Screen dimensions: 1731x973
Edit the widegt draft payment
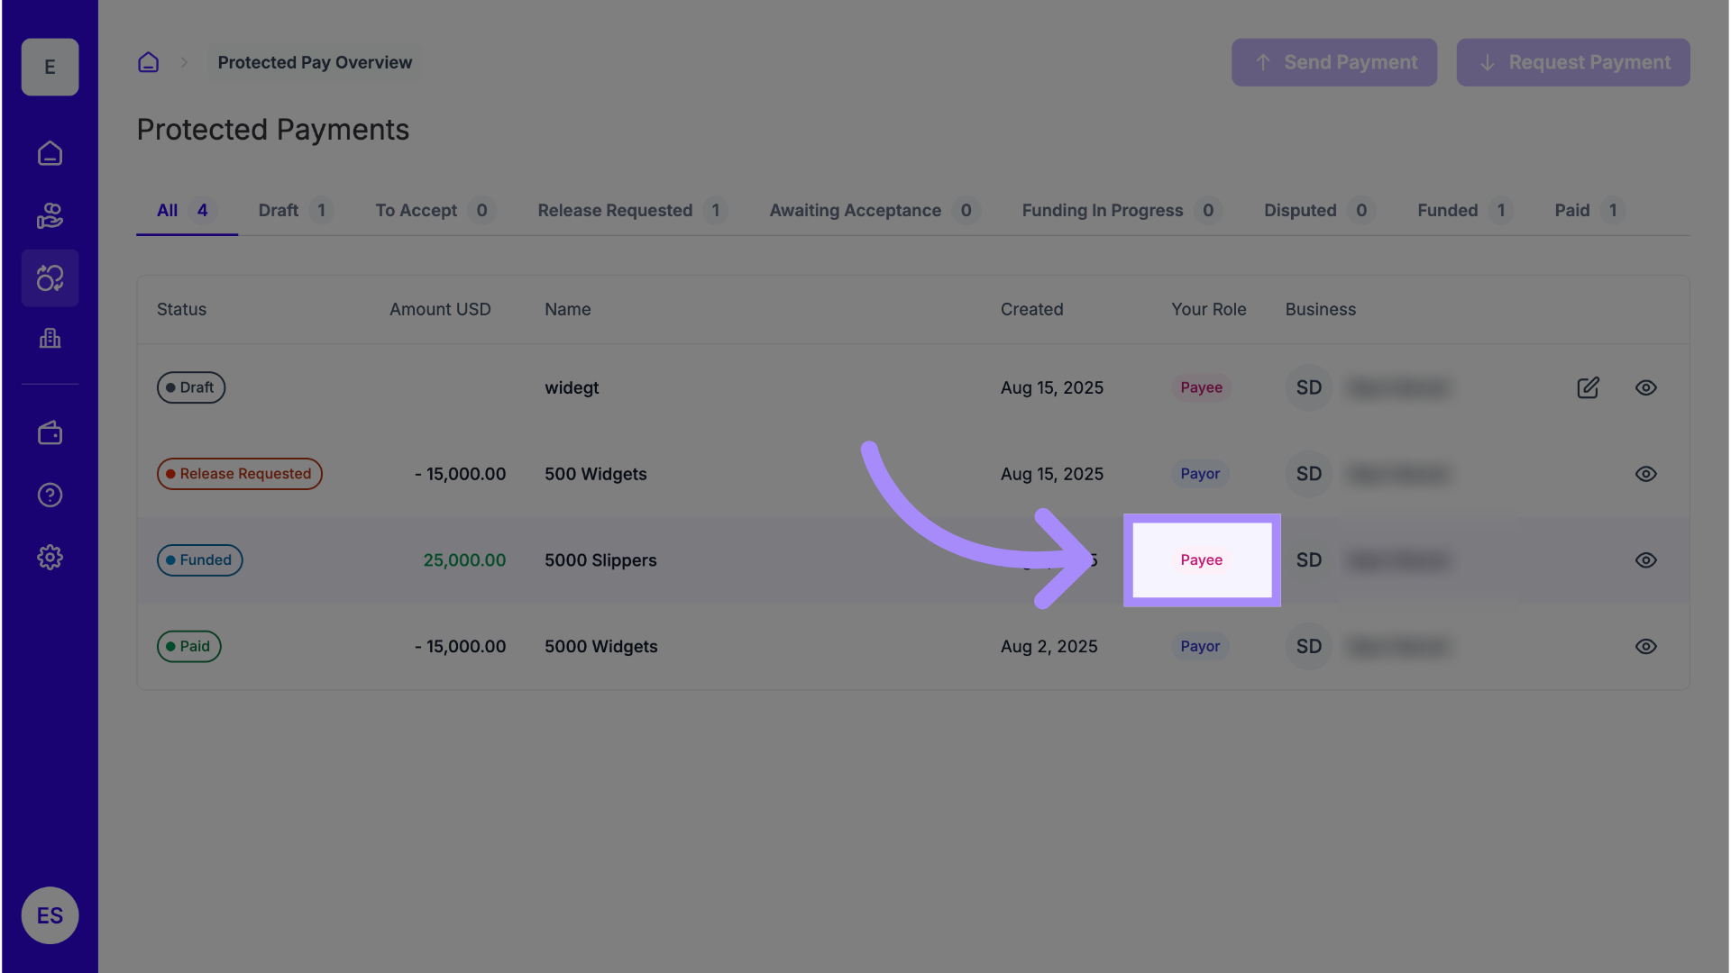pyautogui.click(x=1588, y=388)
